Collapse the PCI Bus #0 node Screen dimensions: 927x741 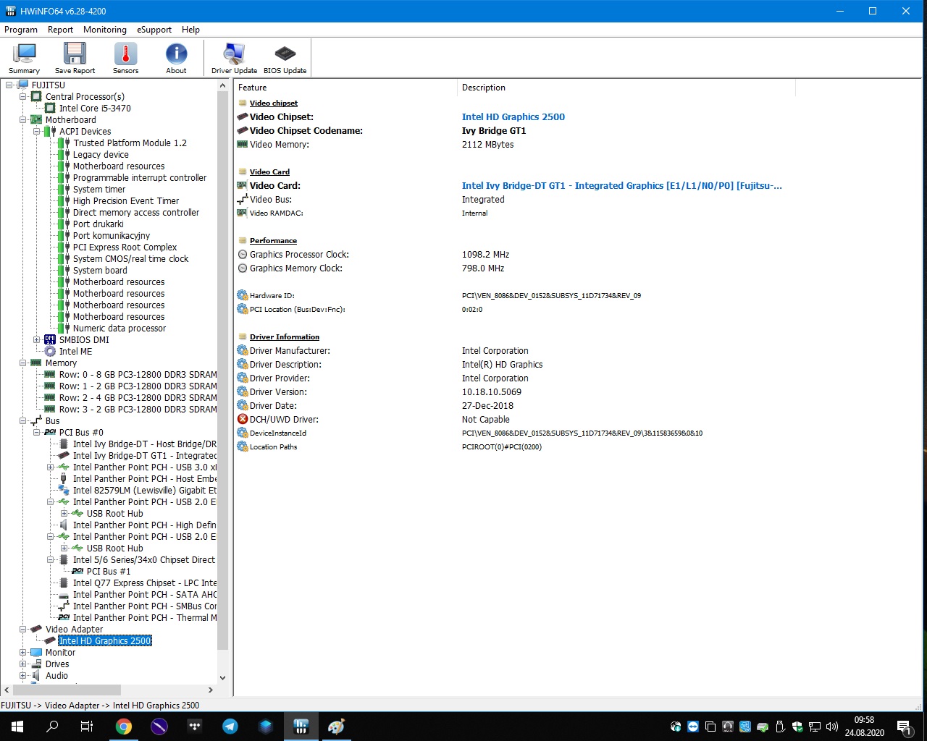point(36,432)
